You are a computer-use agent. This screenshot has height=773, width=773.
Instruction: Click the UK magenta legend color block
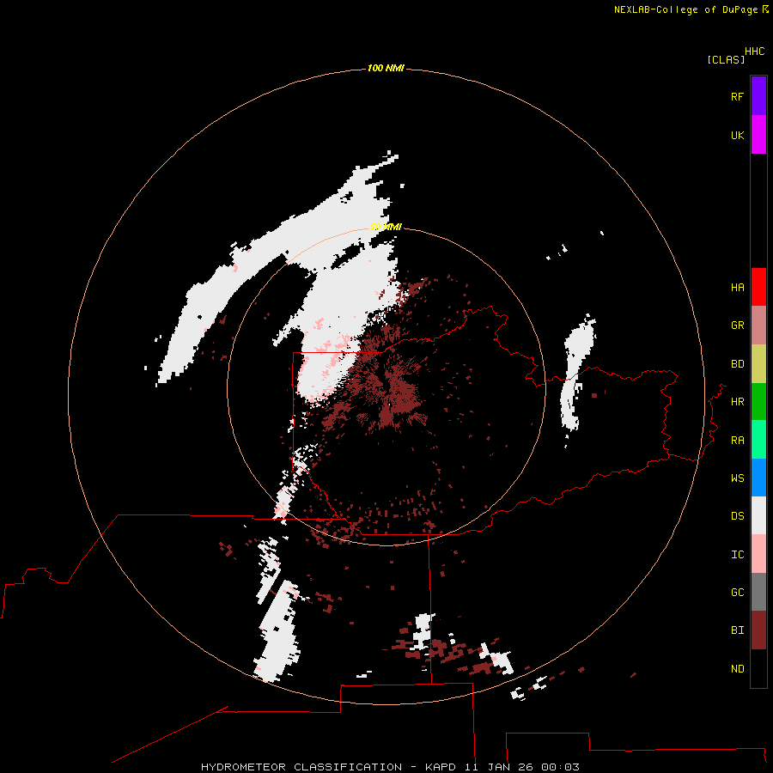tap(758, 135)
